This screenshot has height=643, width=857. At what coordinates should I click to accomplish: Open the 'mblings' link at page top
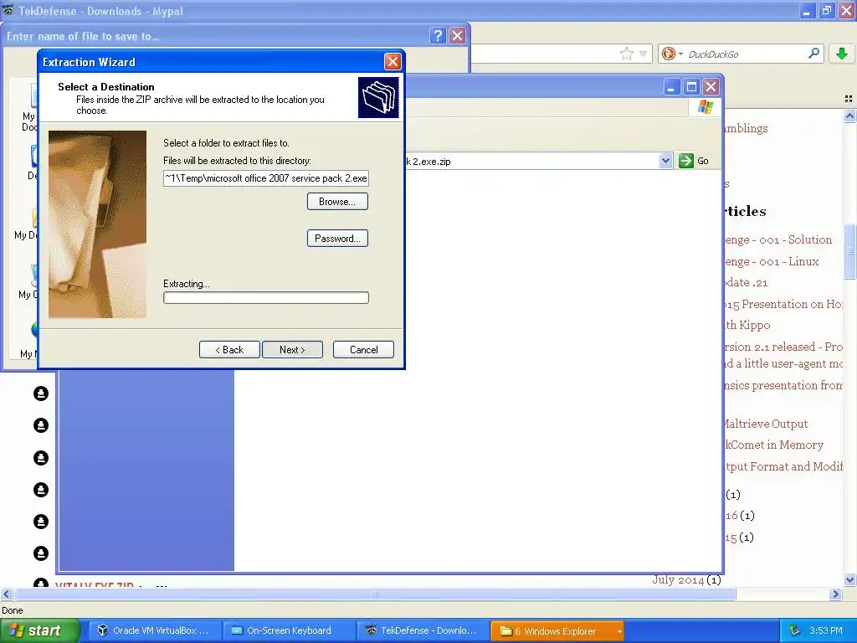point(746,128)
